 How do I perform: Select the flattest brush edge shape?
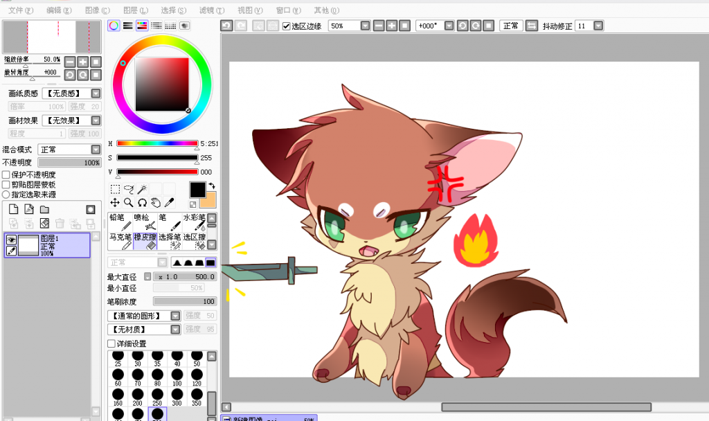(210, 262)
